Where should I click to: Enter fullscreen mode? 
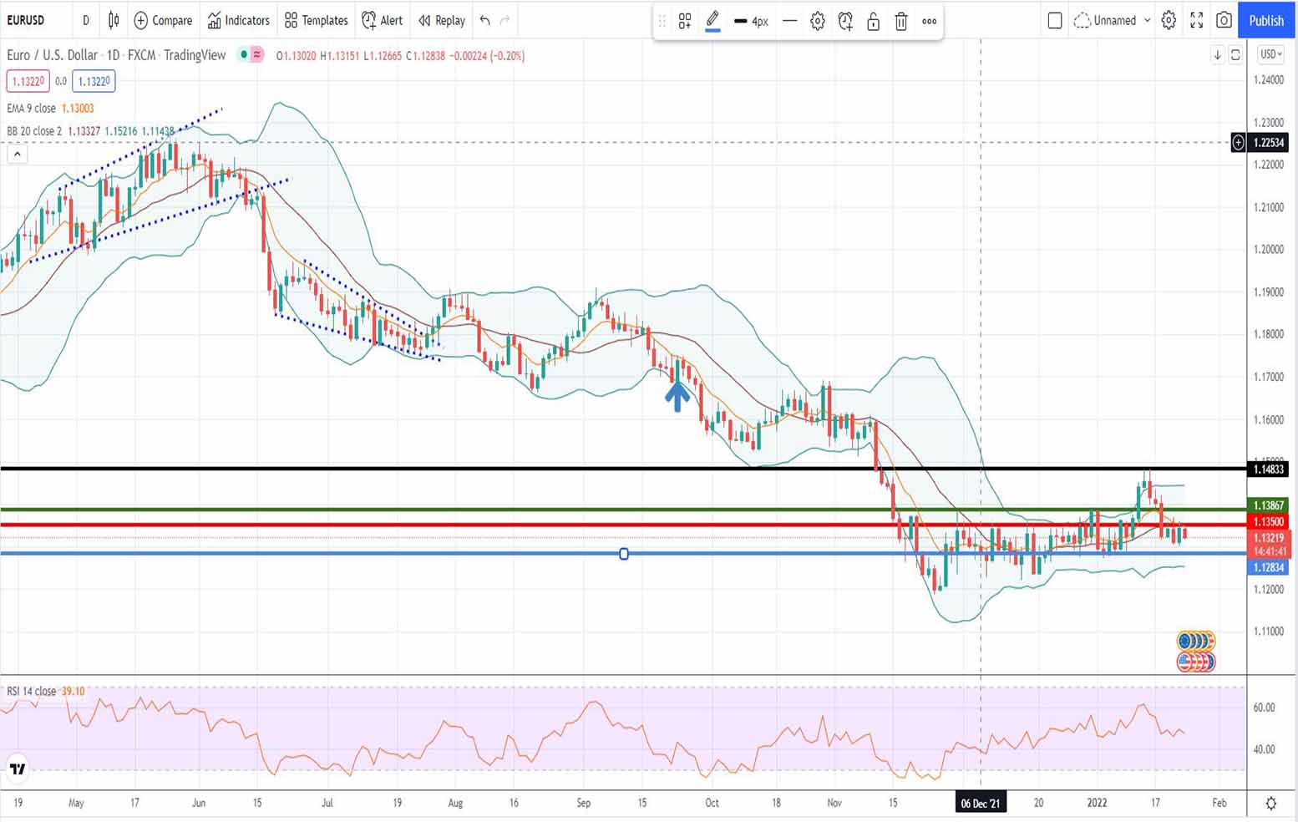click(1196, 20)
